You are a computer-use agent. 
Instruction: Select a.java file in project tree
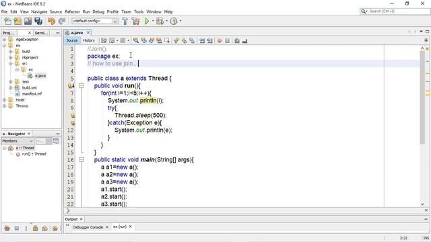[x=40, y=76]
